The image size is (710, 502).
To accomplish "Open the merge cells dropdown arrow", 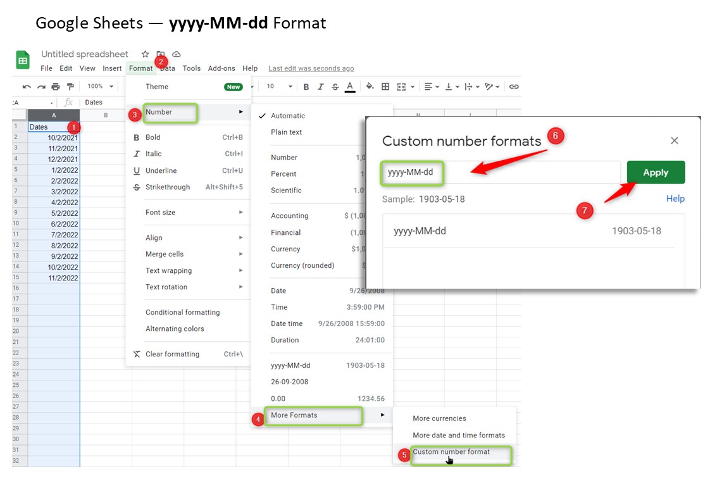I will click(x=413, y=87).
